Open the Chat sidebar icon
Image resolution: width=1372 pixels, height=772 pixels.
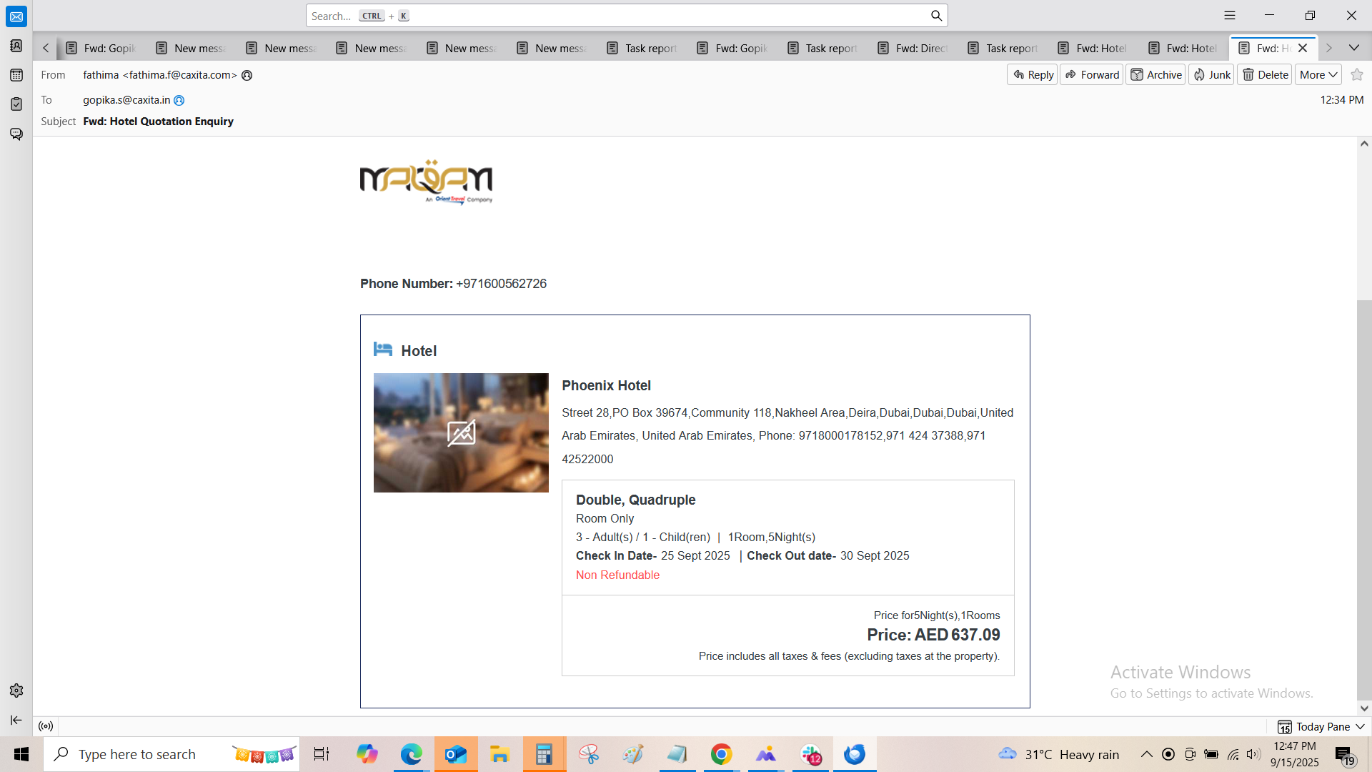pos(16,134)
